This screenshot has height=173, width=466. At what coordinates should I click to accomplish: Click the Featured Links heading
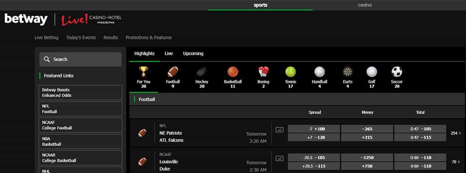click(59, 76)
